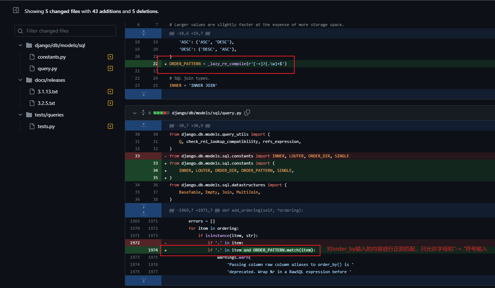Collapse the django/db/models/sql folder
This screenshot has height=288, width=495.
click(20, 45)
